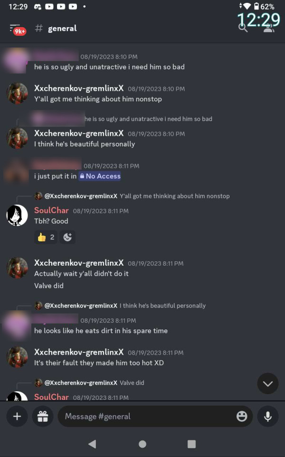The height and width of the screenshot is (457, 285).
Task: Tap the #general channel title
Action: pyautogui.click(x=62, y=28)
